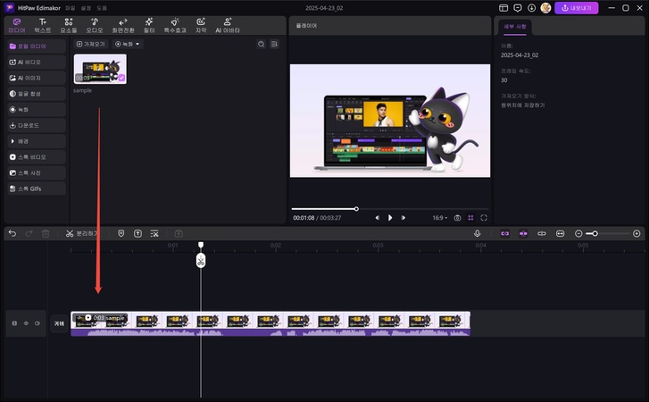Open the 미디어 (Media) tab
This screenshot has height=402, width=649.
coord(17,26)
